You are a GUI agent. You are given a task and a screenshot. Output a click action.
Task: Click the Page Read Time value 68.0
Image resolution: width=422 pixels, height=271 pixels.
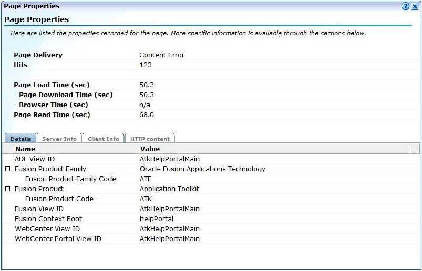(147, 115)
